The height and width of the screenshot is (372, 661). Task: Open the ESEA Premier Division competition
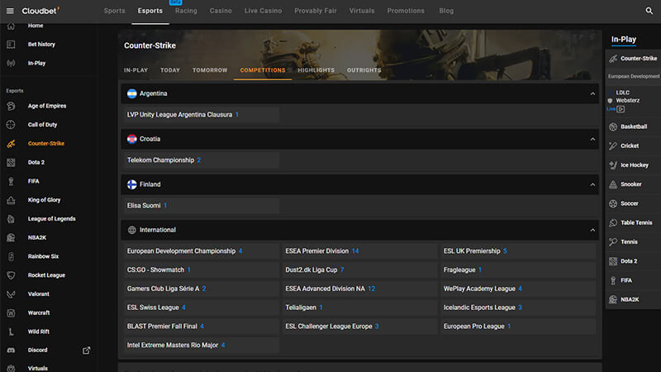click(317, 250)
